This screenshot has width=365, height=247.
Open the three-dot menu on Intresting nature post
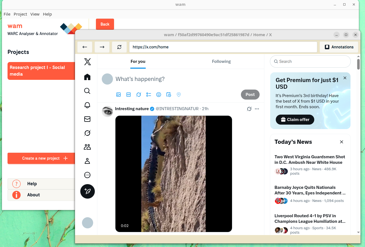tap(257, 109)
